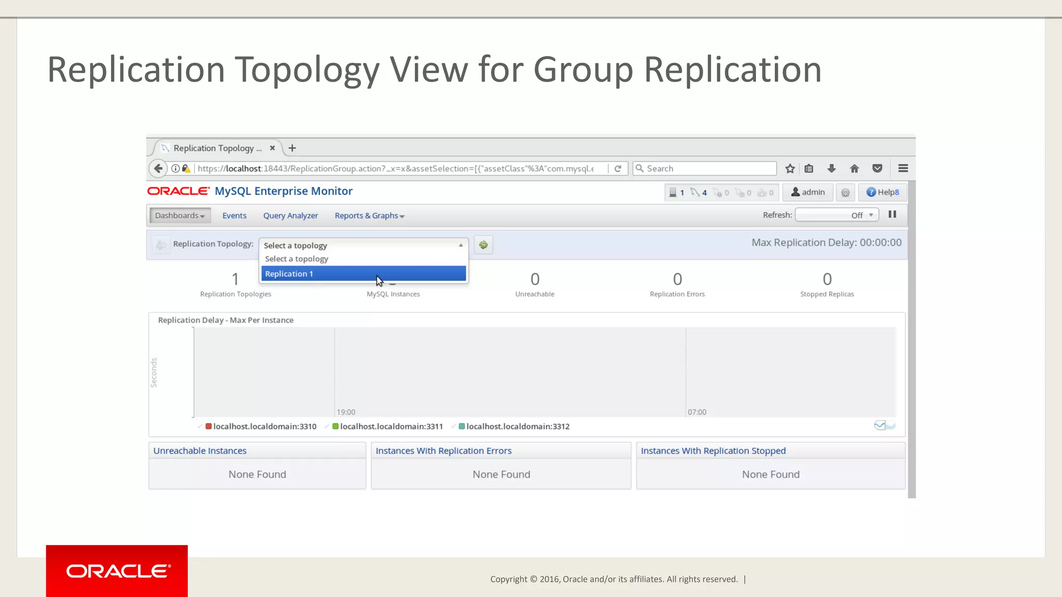
Task: Open the Dashboards menu
Action: pyautogui.click(x=180, y=216)
